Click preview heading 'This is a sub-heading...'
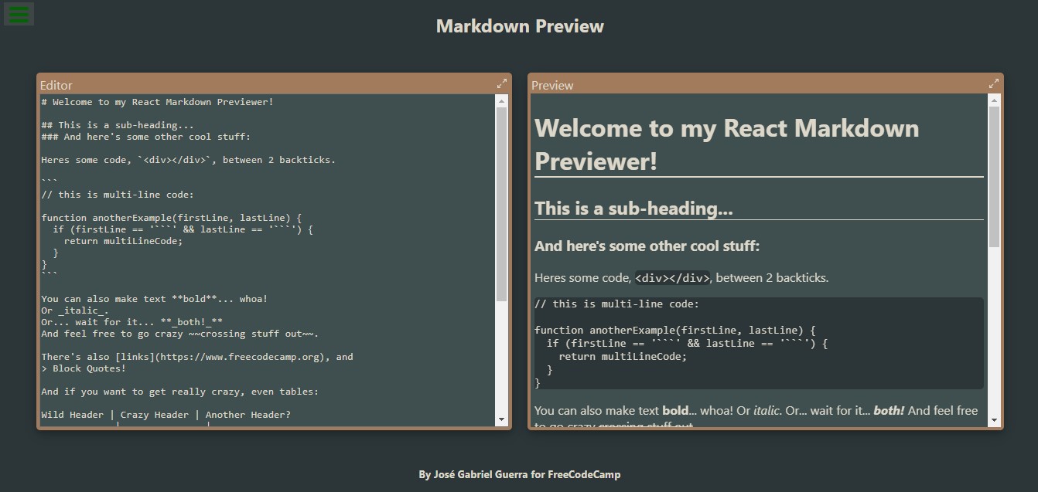The image size is (1038, 492). coord(633,209)
